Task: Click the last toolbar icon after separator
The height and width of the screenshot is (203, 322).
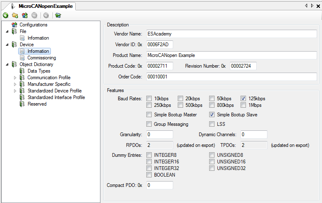Action: coord(58,15)
